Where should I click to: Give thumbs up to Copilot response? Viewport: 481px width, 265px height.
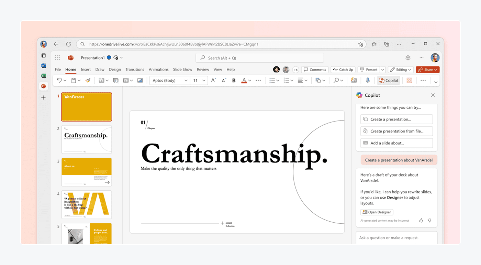pos(421,220)
